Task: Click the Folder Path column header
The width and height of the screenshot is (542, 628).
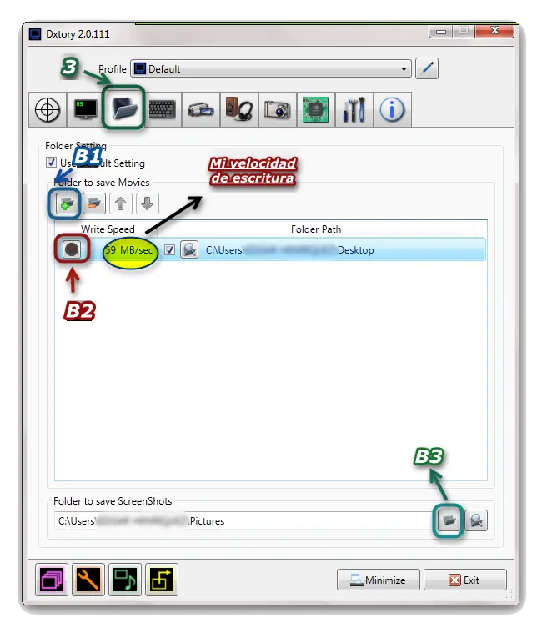Action: pos(316,229)
